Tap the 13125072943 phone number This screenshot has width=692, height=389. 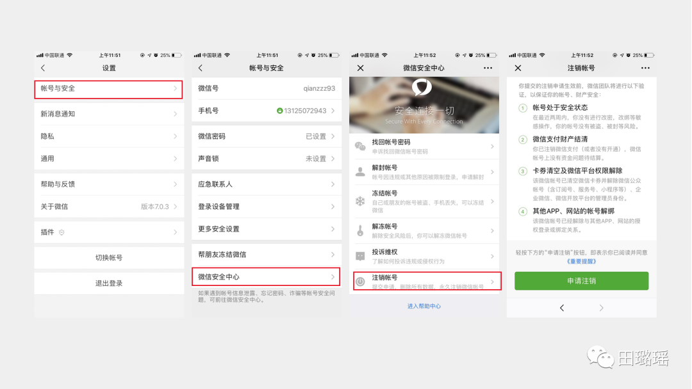click(x=305, y=111)
